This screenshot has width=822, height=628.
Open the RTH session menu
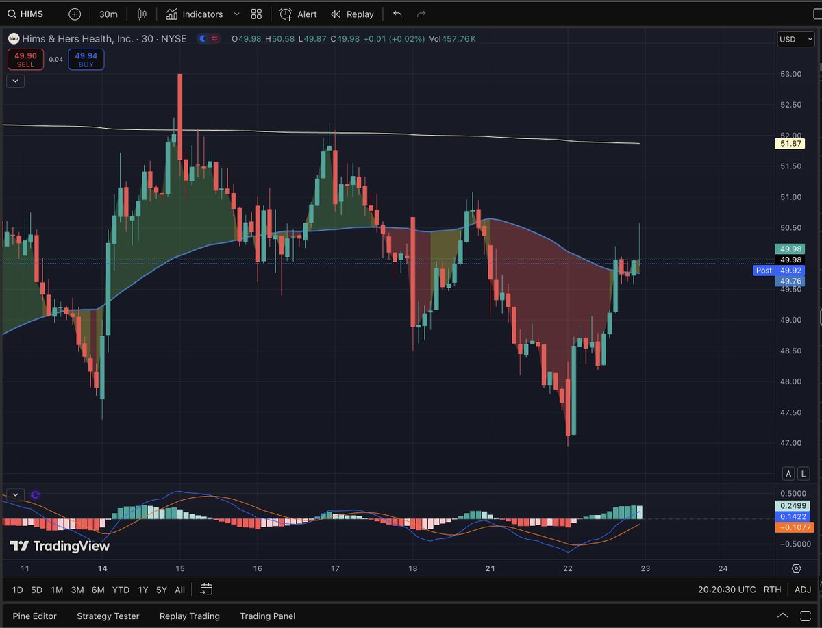coord(772,590)
